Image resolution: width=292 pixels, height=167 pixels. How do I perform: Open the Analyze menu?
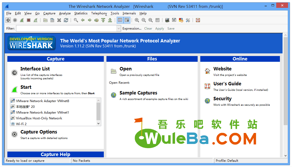[x=65, y=13]
